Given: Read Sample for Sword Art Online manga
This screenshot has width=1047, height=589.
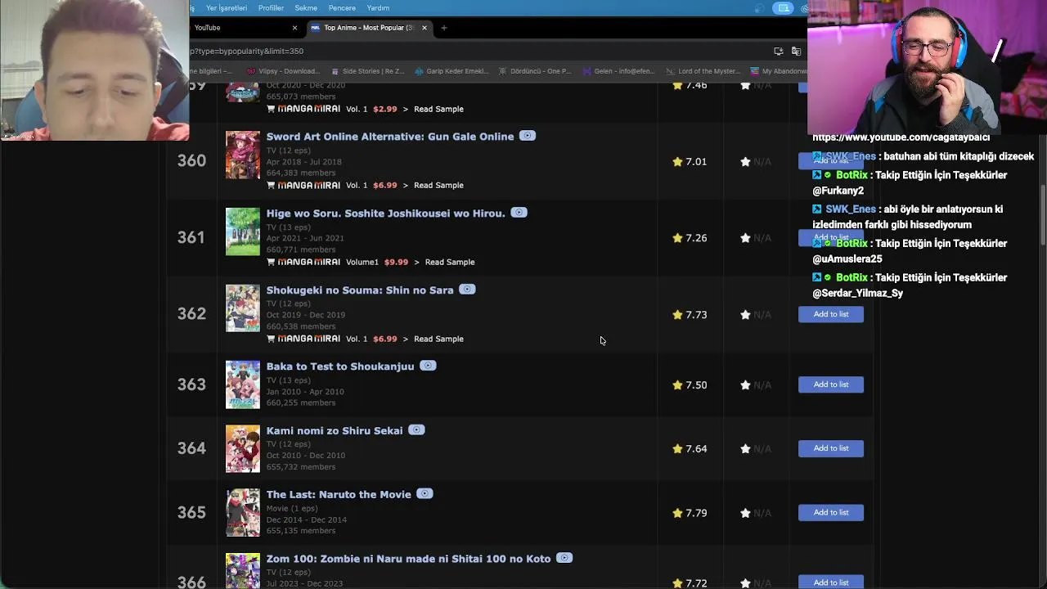Looking at the screenshot, I should tap(438, 186).
